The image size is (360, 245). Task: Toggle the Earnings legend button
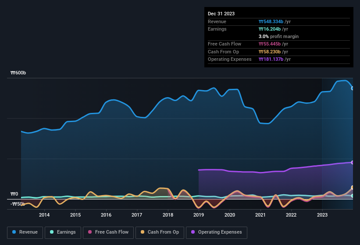63,232
